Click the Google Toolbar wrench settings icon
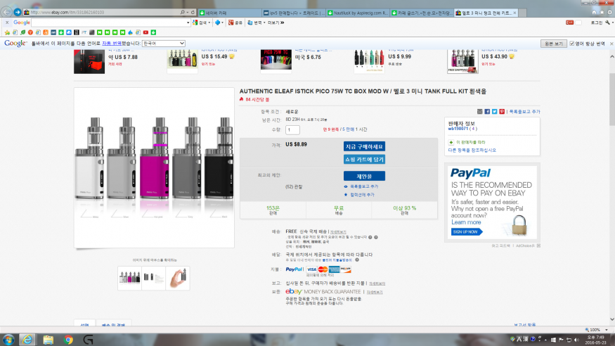Image resolution: width=615 pixels, height=346 pixels. pyautogui.click(x=607, y=23)
